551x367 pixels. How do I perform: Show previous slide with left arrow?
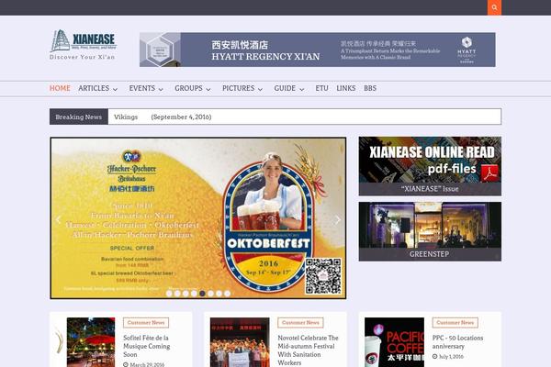point(59,220)
